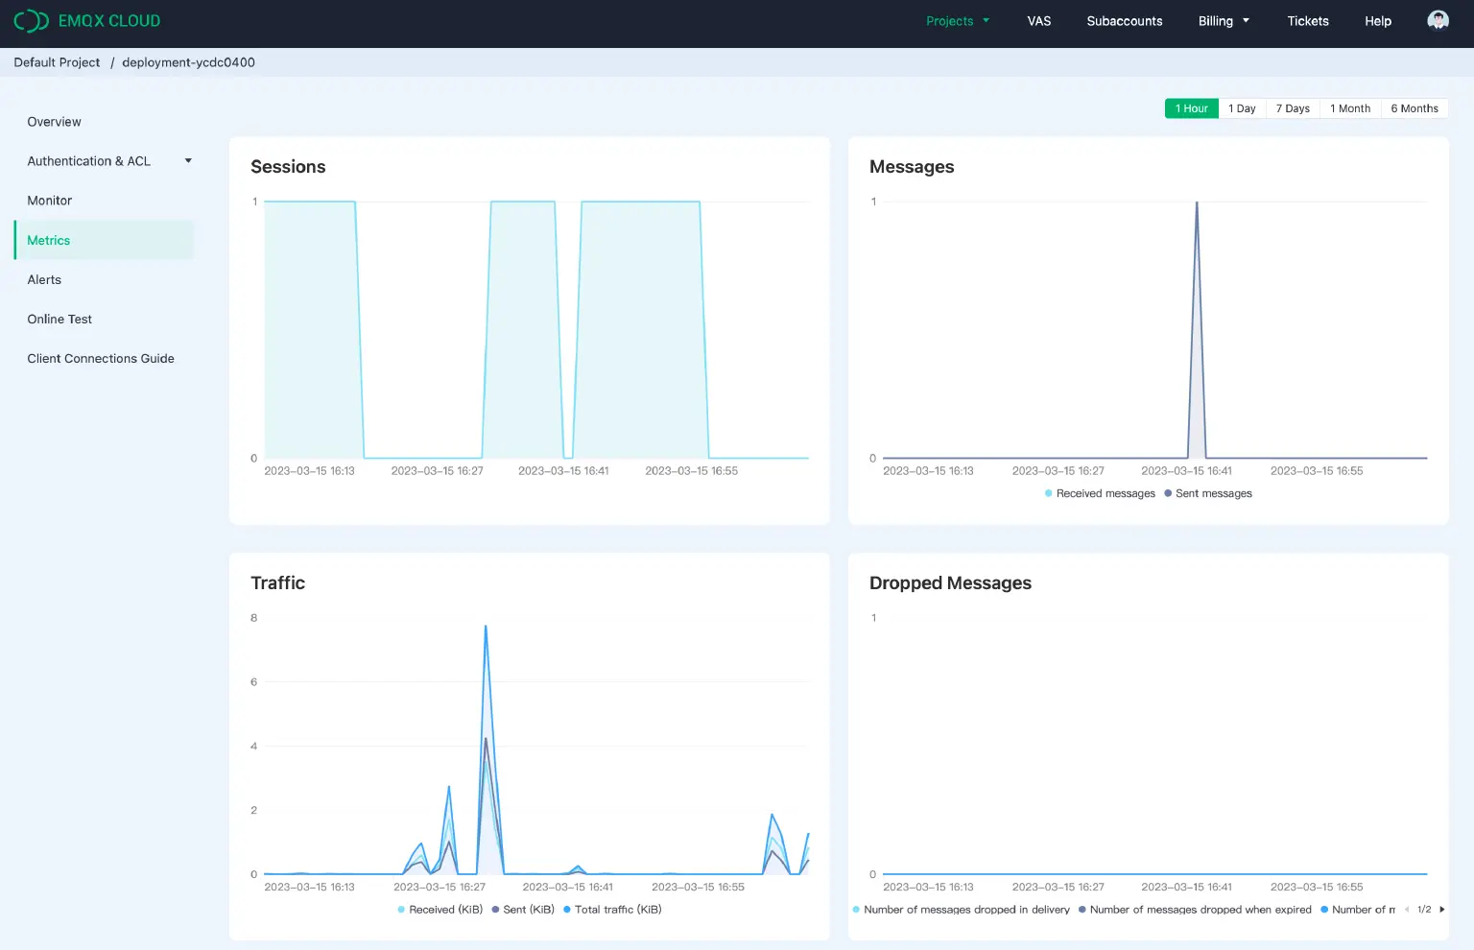This screenshot has height=950, width=1474.
Task: Click the Tickets nav item
Action: tap(1308, 20)
